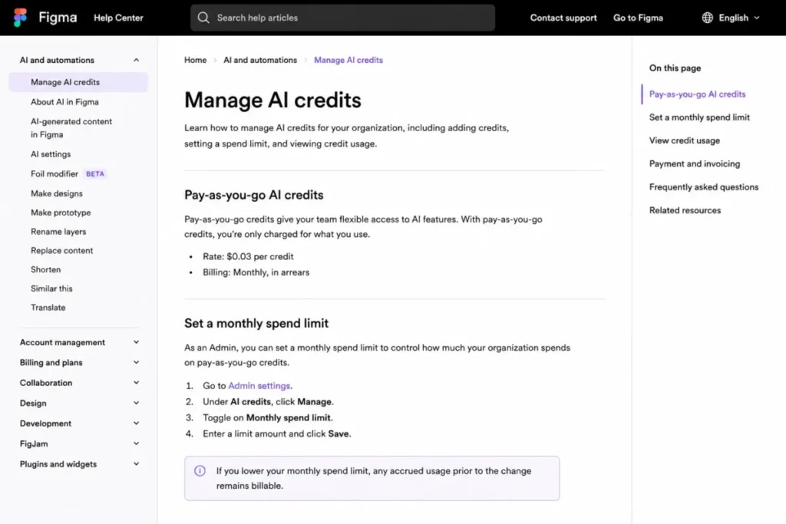
Task: Expand the Account management section
Action: tap(136, 342)
